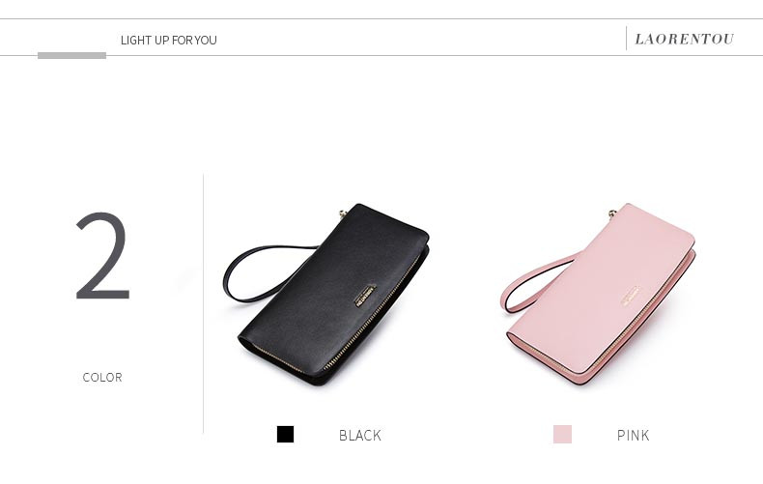Select the pink color swatch square
763x484 pixels.
click(562, 435)
